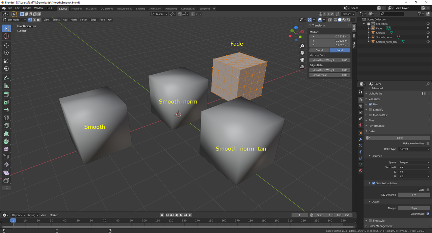Collapse the Bake panel
The height and width of the screenshot is (233, 432).
(372, 131)
